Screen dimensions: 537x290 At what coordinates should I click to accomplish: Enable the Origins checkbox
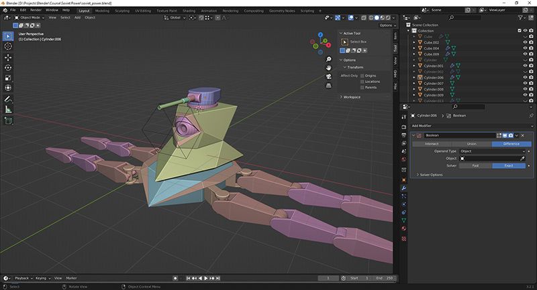tap(362, 76)
